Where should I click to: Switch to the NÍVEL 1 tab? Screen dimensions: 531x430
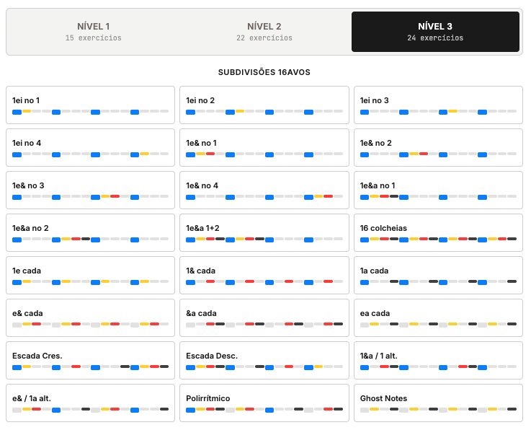[94, 32]
